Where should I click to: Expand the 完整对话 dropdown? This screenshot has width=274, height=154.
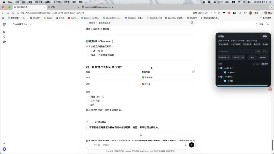238,57
